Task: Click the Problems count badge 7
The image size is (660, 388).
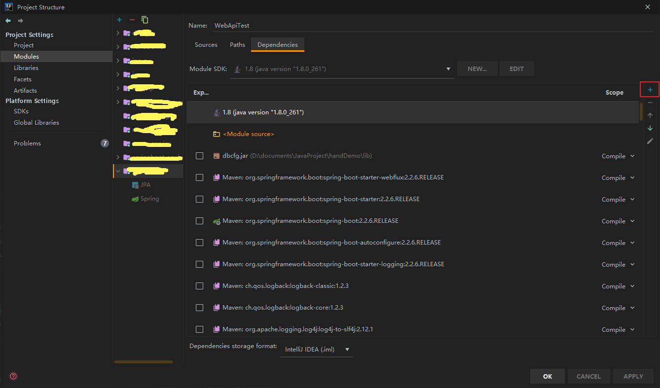Action: pos(105,143)
